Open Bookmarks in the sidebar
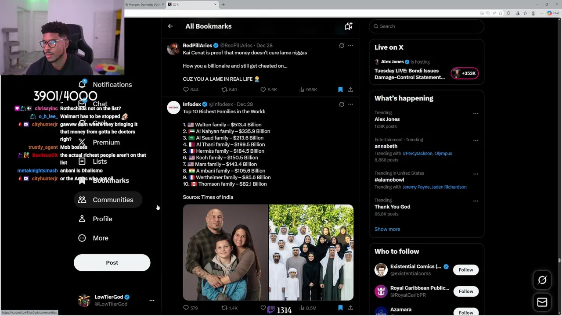This screenshot has height=316, width=562. (x=104, y=180)
